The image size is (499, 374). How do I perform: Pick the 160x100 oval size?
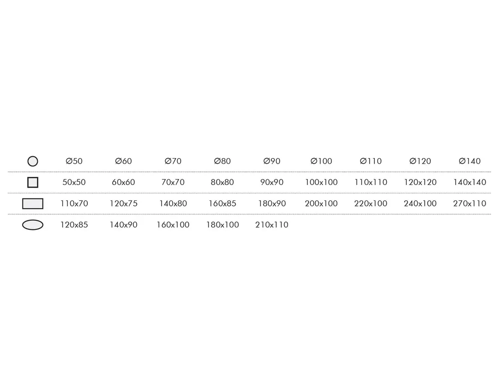[x=173, y=225]
